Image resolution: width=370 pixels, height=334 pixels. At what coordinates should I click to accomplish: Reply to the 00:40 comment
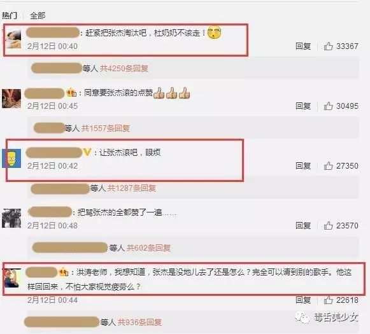pyautogui.click(x=303, y=46)
